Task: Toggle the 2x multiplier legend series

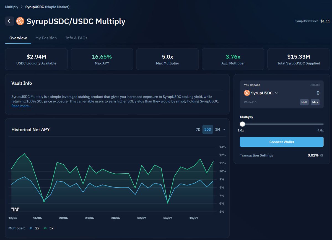Action: tap(34, 228)
